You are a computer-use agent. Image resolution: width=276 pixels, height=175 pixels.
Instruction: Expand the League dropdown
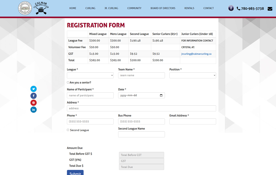90,75
